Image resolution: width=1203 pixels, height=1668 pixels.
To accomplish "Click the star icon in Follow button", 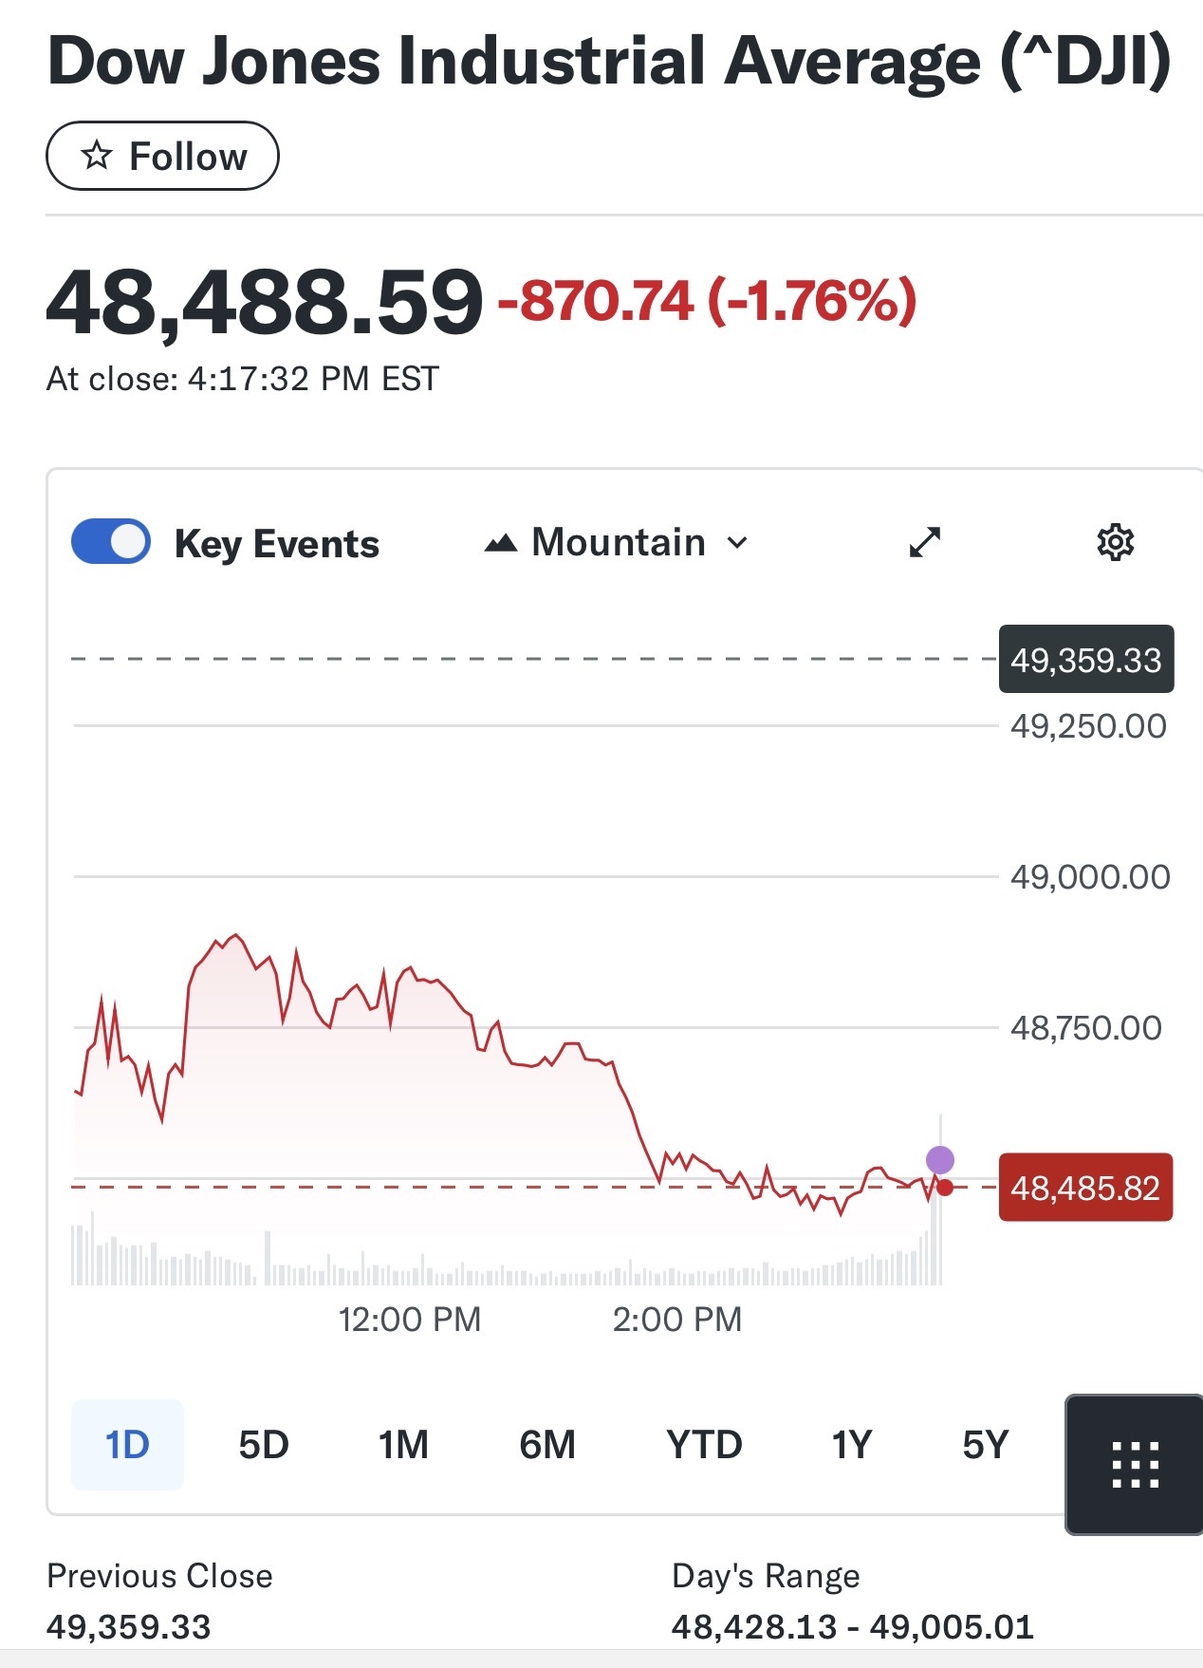I will pyautogui.click(x=97, y=156).
